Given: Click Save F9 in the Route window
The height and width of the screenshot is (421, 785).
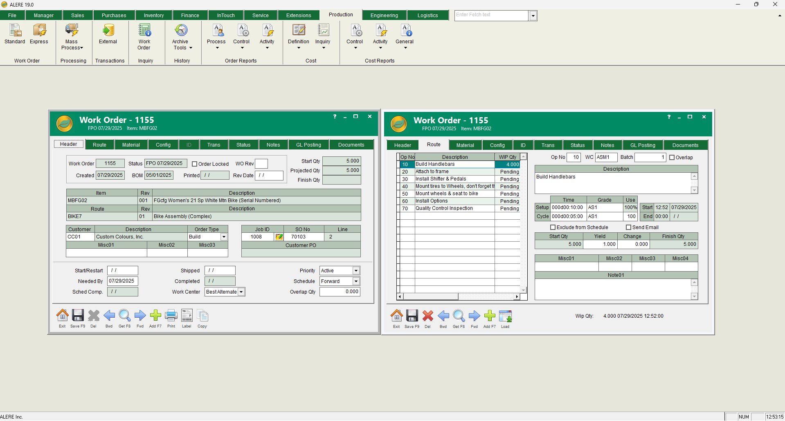Looking at the screenshot, I should click(x=412, y=316).
